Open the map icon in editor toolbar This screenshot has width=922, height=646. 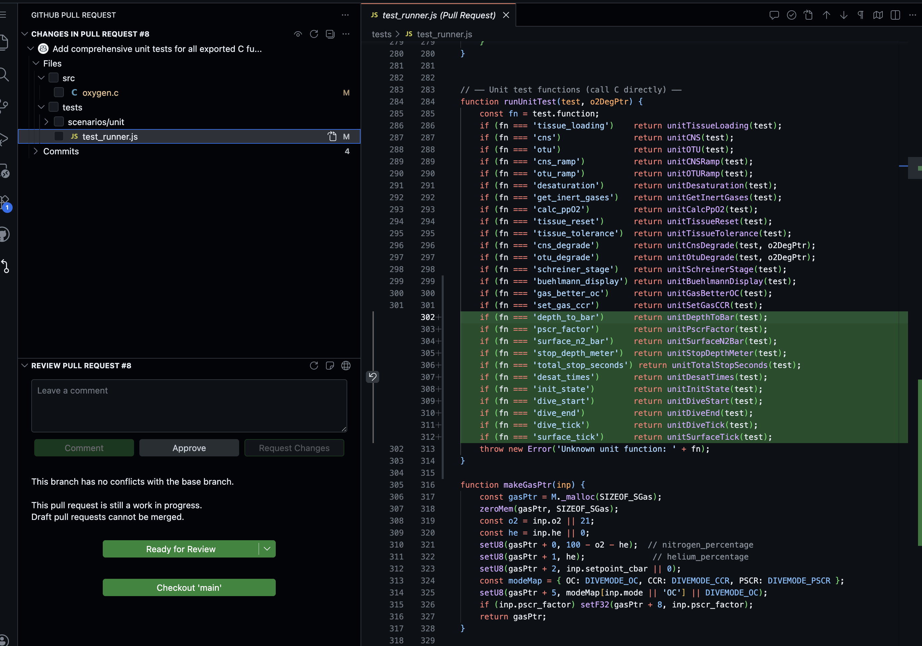coord(878,15)
